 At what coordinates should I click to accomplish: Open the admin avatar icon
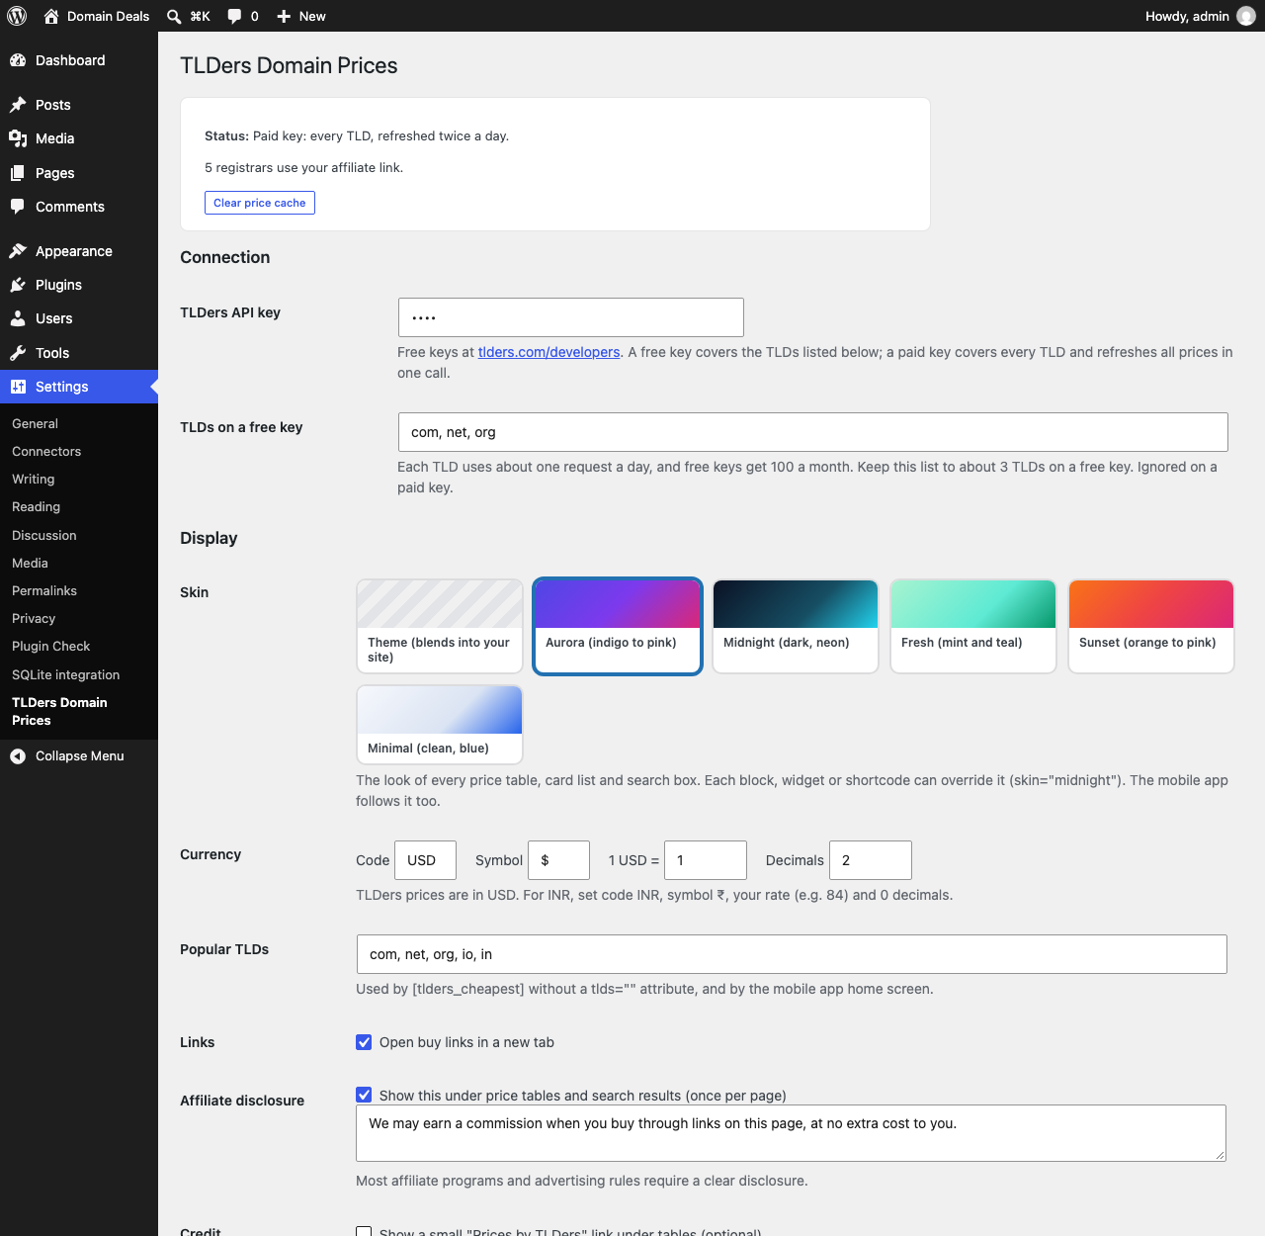coord(1246,16)
